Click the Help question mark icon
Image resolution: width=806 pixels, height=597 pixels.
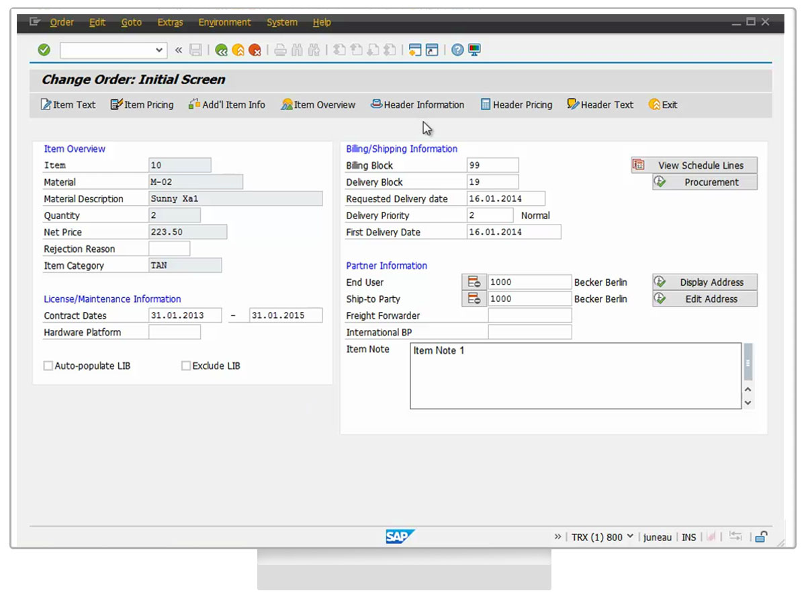click(x=457, y=50)
